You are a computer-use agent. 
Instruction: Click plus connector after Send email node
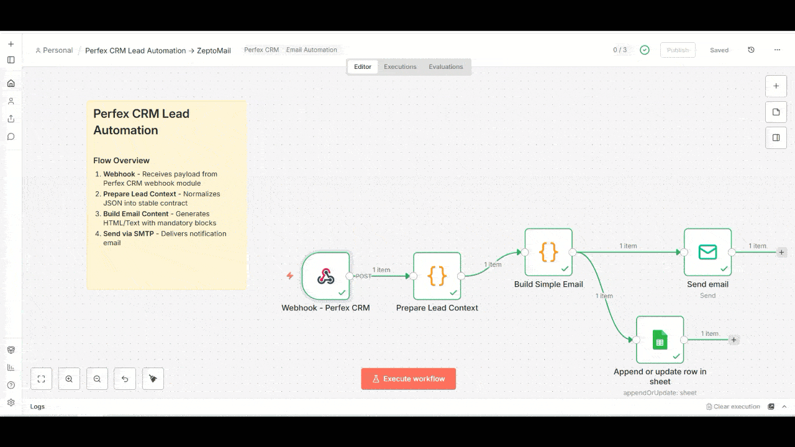click(x=782, y=252)
